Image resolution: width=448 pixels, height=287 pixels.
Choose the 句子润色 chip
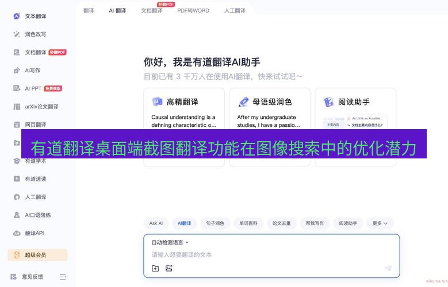[215, 223]
